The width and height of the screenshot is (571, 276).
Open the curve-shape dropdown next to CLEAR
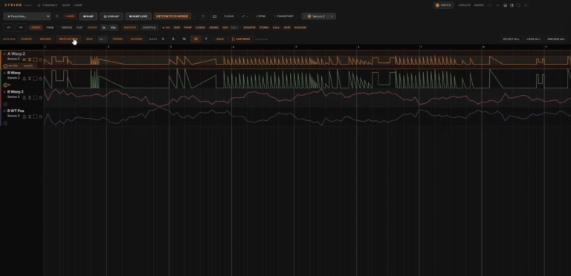tap(245, 16)
